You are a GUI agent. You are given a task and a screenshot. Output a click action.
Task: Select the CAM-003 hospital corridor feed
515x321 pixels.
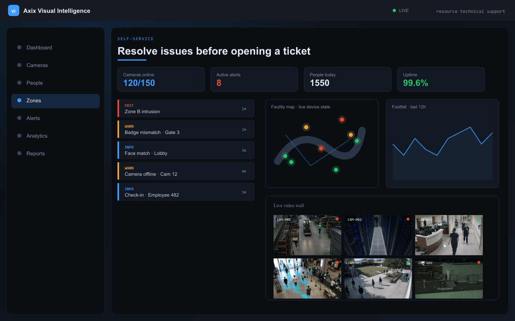tap(449, 235)
